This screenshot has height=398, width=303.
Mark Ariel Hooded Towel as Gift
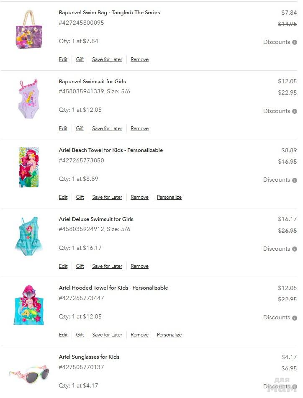pos(80,335)
